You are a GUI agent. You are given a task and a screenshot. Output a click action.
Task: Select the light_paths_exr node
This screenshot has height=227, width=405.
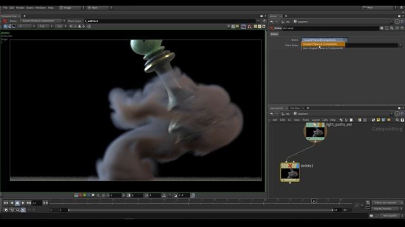tap(315, 131)
